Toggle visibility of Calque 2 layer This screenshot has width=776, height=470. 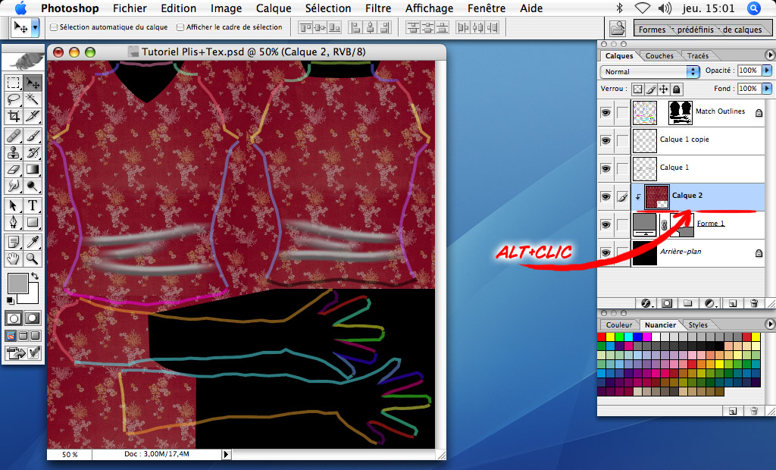pos(605,196)
